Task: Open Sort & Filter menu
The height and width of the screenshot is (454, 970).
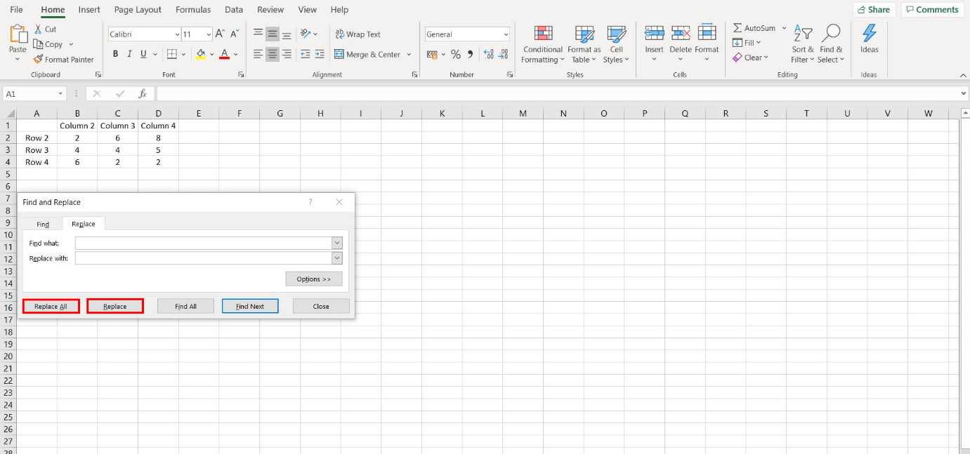Action: click(803, 44)
